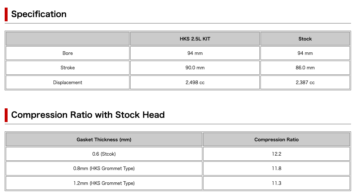This screenshot has height=195, width=355.
Task: Select the Displacement row label
Action: coord(67,82)
